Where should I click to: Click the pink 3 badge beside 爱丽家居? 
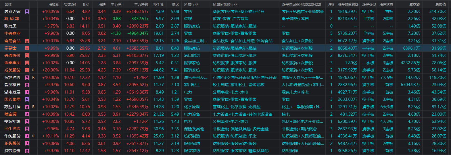point(27,85)
